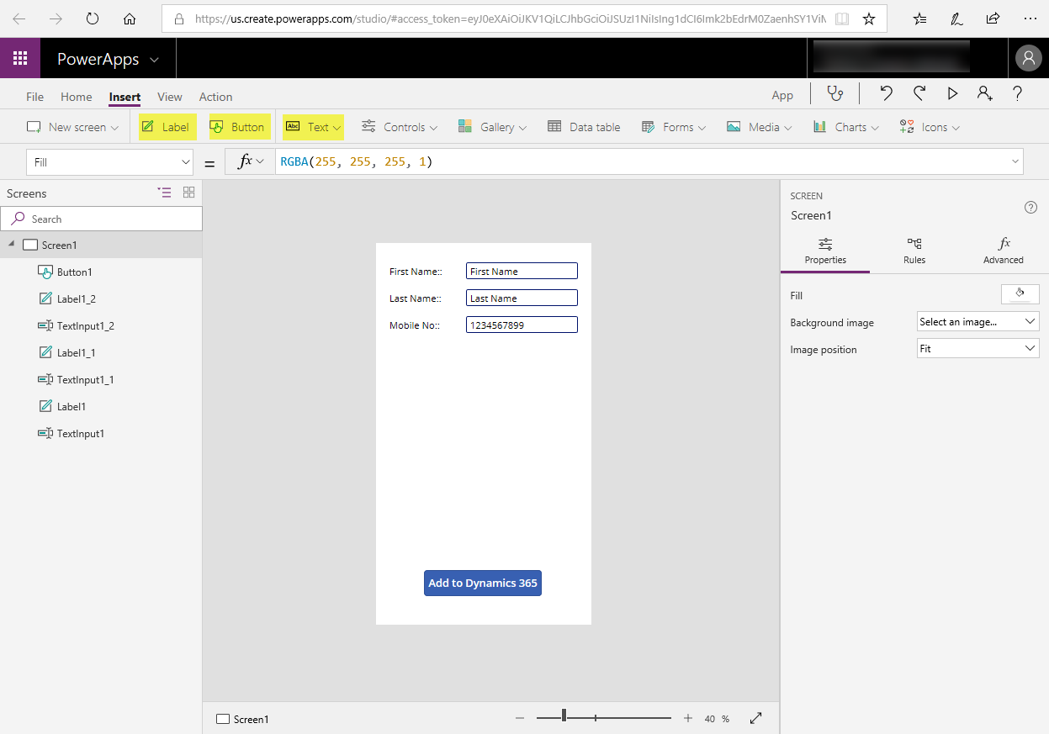Screen dimensions: 1049x734
Task: Open the Controls dropdown menu
Action: 400,127
